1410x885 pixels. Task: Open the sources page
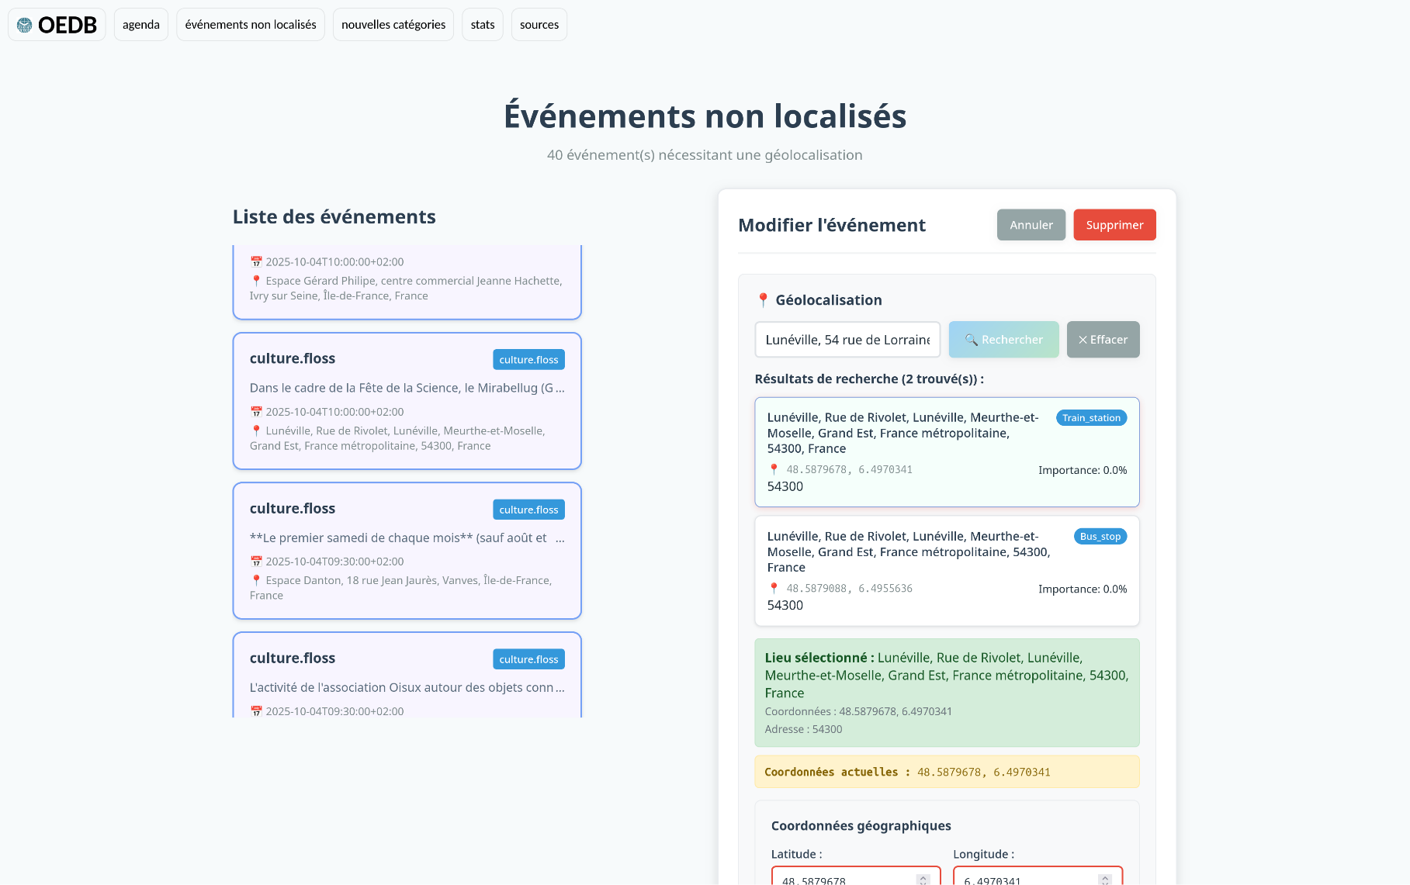[x=539, y=25]
